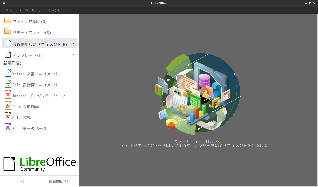Click the リモートファイル folder icon

(x=8, y=32)
